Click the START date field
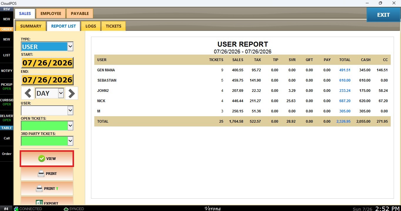The image size is (401, 211). coord(47,63)
